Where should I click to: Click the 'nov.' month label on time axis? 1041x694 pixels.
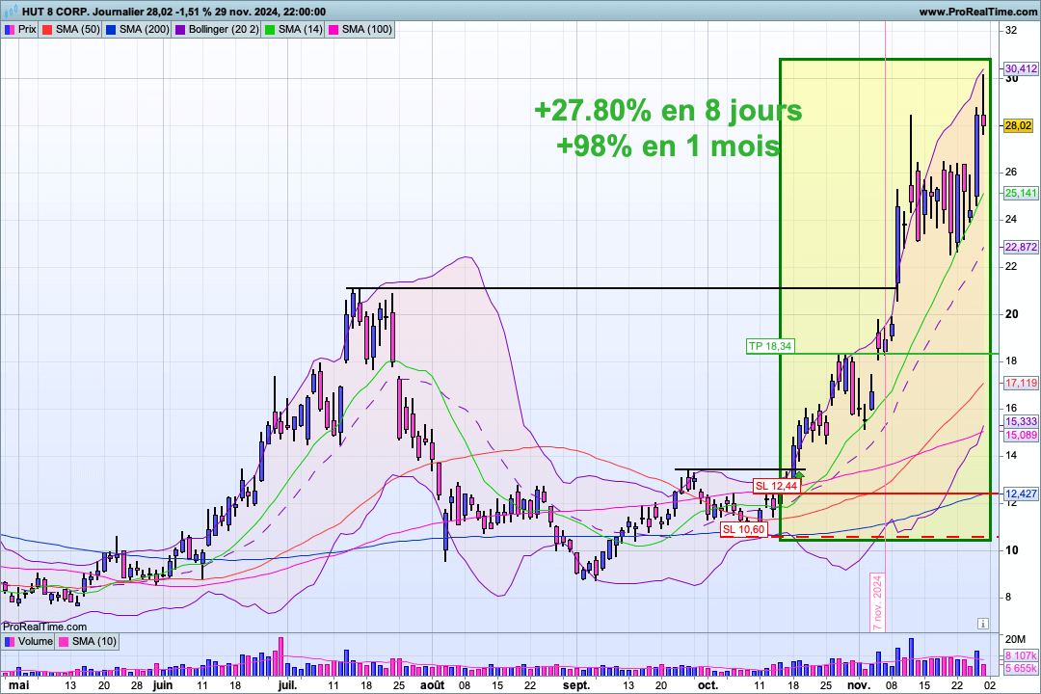(859, 685)
